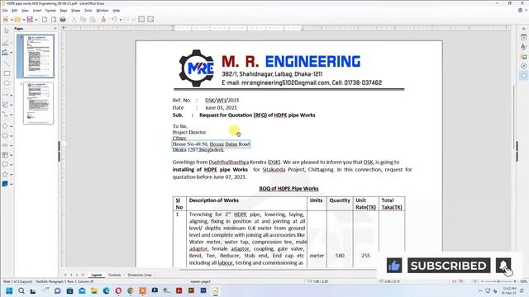Click the Paste clipboard icon
The height and width of the screenshot is (297, 529).
pyautogui.click(x=93, y=20)
